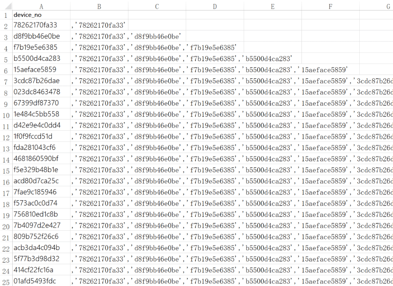Image resolution: width=393 pixels, height=286 pixels.
Task: Select cell 7b4097d2e427
Action: pos(41,225)
